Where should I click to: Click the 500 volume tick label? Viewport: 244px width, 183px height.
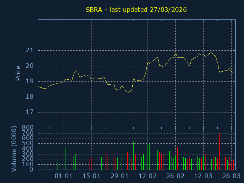(x=28, y=144)
